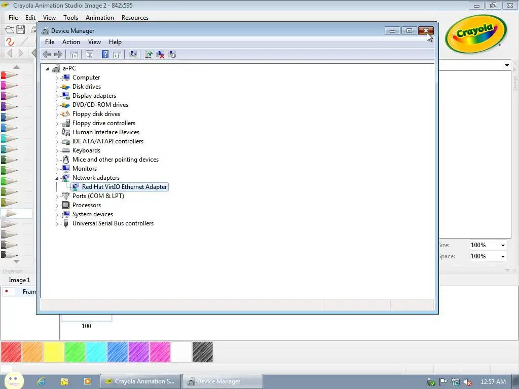Expand the Display adapters node

57,96
